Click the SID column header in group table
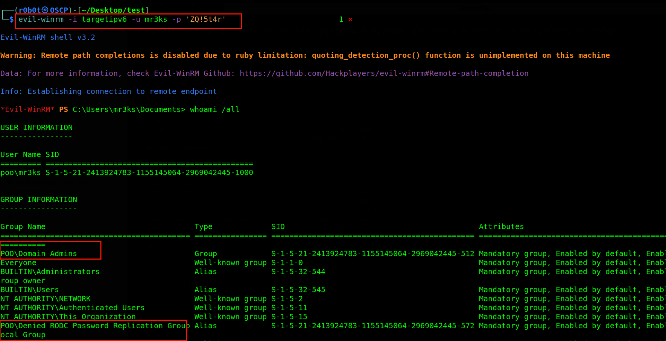 tap(278, 227)
